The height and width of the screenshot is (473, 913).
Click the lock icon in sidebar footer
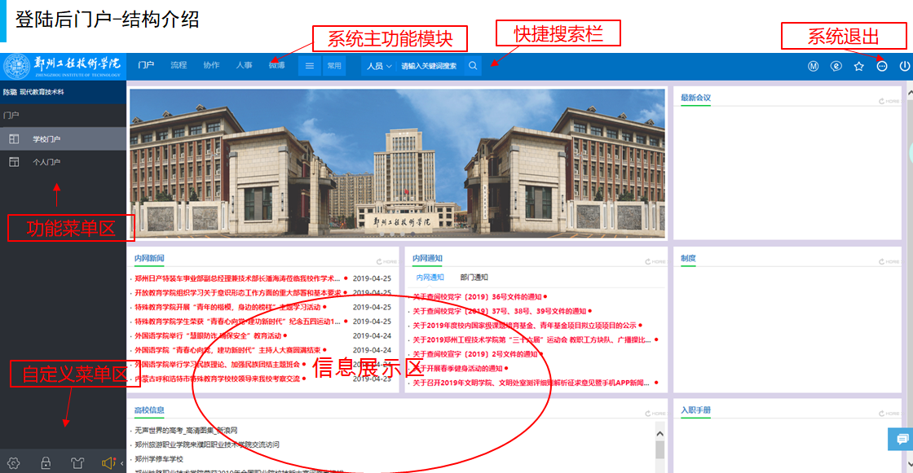click(x=46, y=462)
